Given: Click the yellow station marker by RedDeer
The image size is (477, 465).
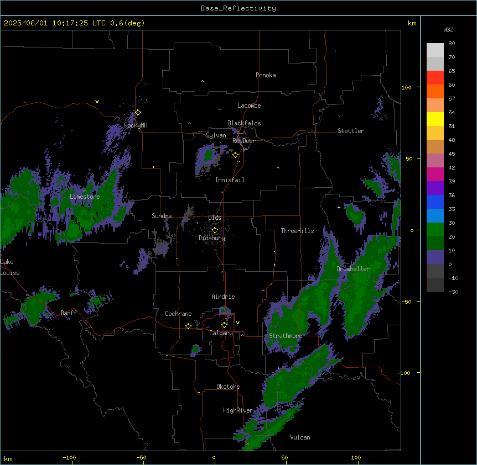Looking at the screenshot, I should 235,155.
